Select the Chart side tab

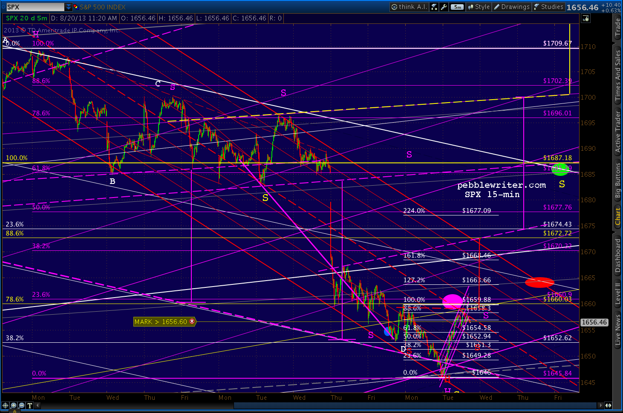(x=617, y=216)
